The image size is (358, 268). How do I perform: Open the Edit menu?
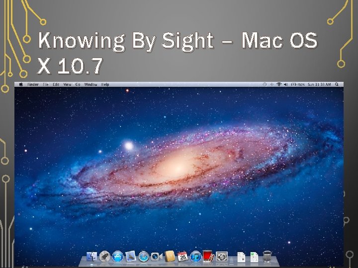tap(56, 84)
